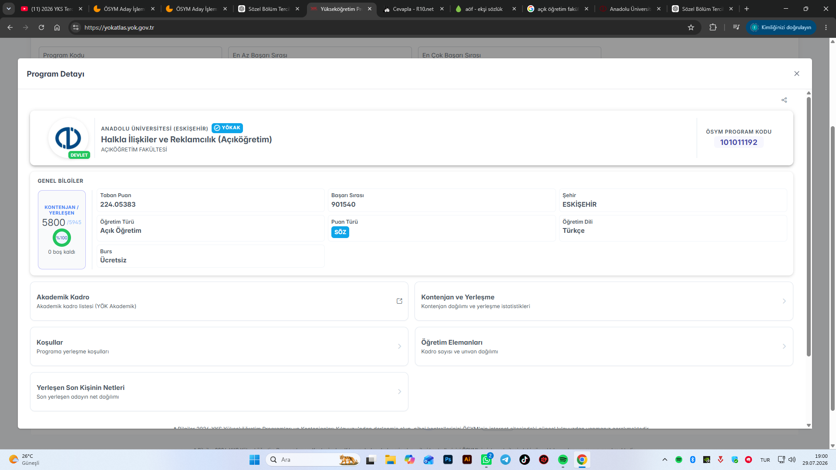Expand the Koşullar section arrow
Image resolution: width=836 pixels, height=470 pixels.
[399, 346]
